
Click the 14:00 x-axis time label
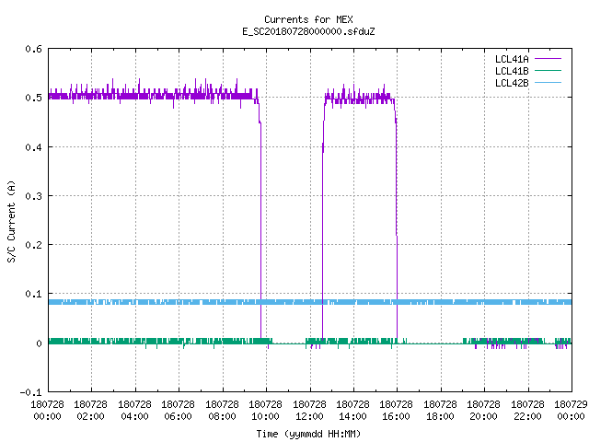coord(352,416)
